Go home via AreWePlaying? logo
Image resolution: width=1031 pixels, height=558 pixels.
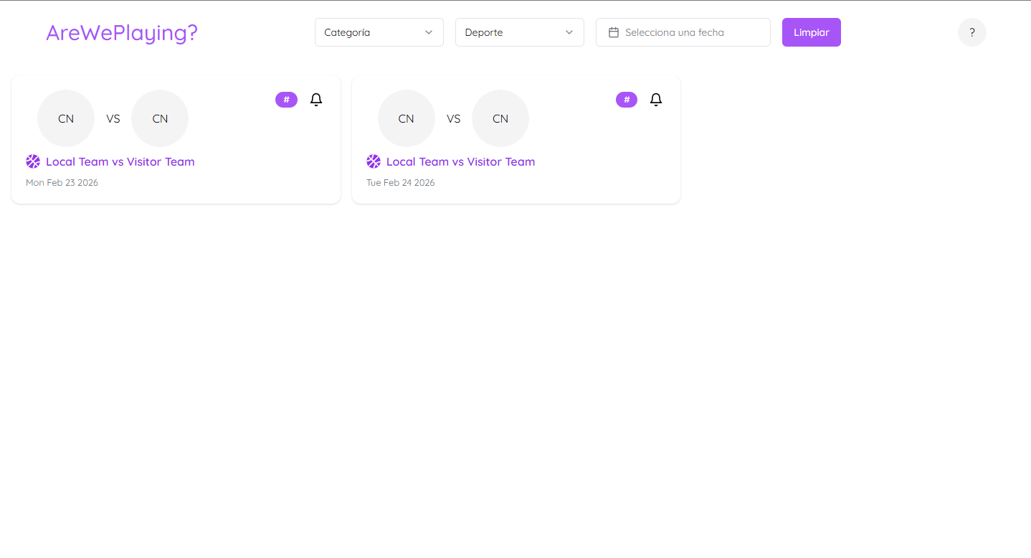pos(122,32)
